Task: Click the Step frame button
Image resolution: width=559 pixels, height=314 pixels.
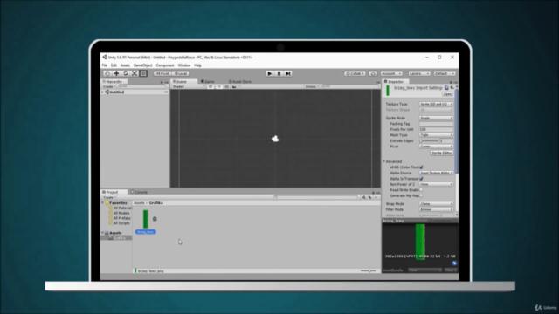Action: tap(288, 73)
